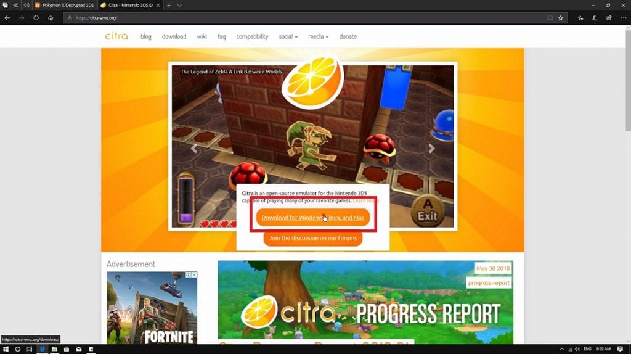Go to the wiki page
The height and width of the screenshot is (354, 631).
pyautogui.click(x=202, y=36)
